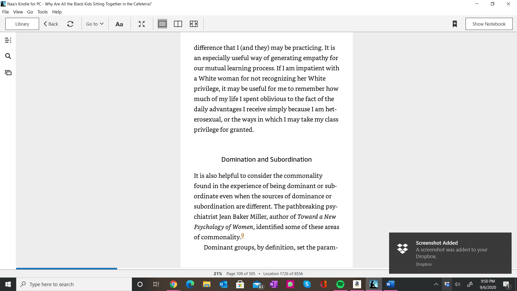This screenshot has width=517, height=291.
Task: Open the View menu
Action: coord(18,12)
